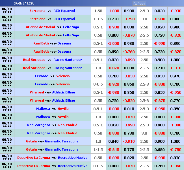184x170 pixels.
Task: Choose -0.990 odds for Real Zaragoza vs Real Madrid
Action: (129, 125)
